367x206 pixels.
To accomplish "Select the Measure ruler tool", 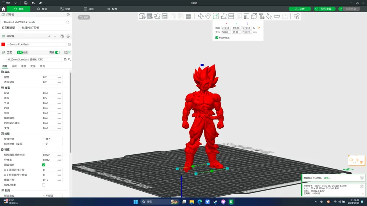I will tap(277, 16).
